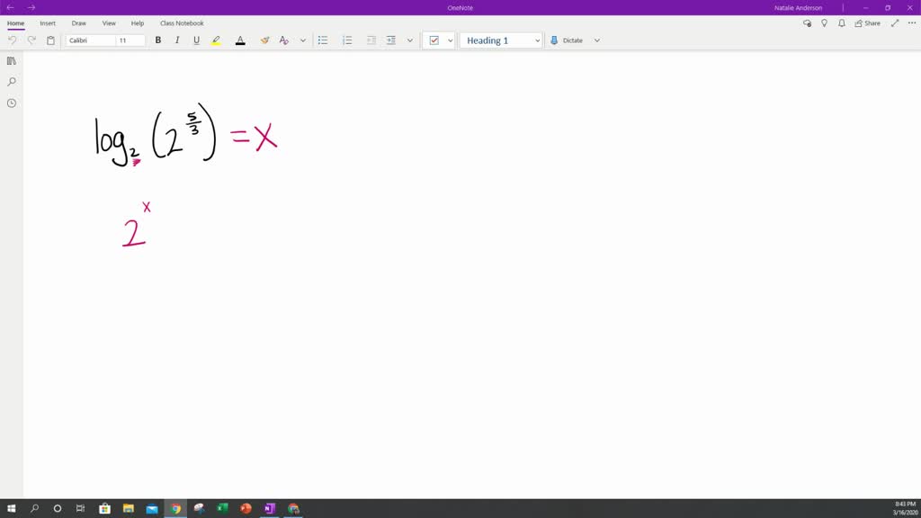Start a bulleted list
This screenshot has width=921, height=518.
tap(322, 40)
